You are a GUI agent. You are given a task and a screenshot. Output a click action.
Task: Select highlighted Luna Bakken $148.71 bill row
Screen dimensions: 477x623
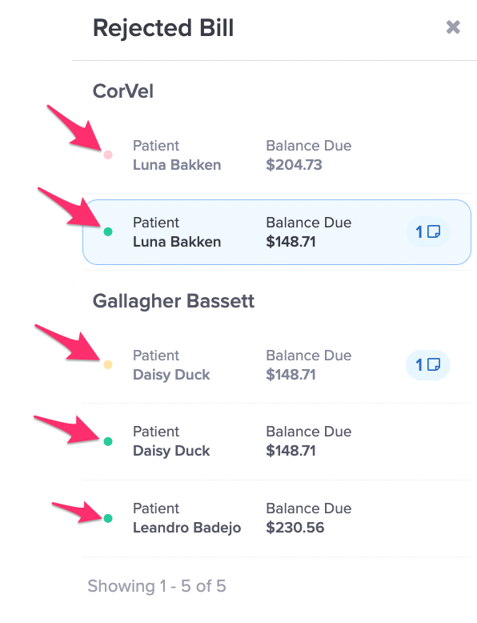click(x=277, y=232)
